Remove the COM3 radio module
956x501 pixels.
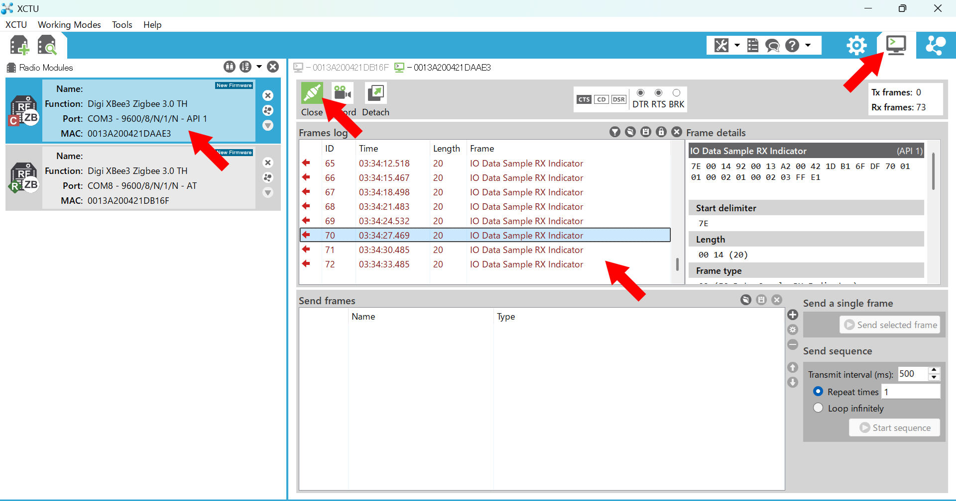(x=268, y=95)
